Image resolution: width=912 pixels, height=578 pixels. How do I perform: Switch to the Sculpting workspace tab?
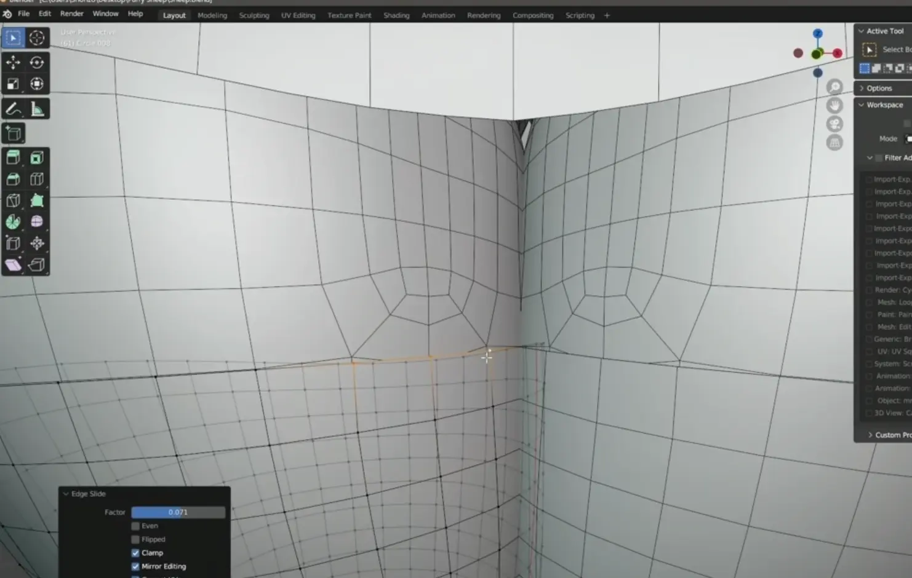254,15
